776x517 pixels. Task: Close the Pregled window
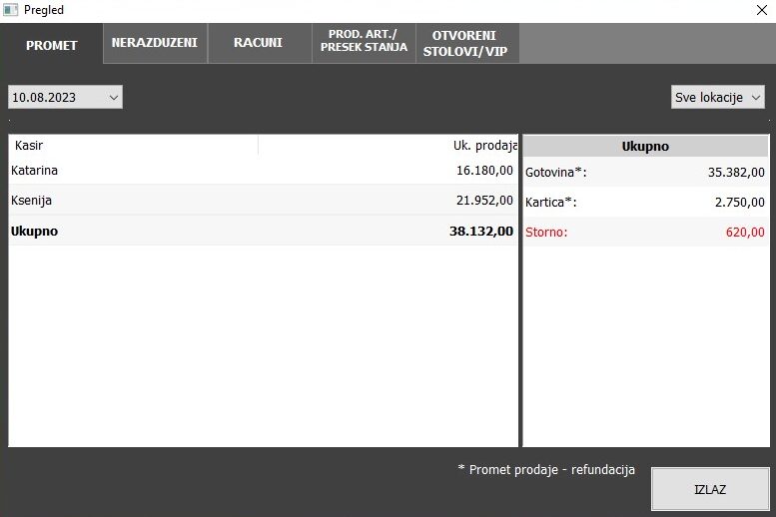coord(761,10)
